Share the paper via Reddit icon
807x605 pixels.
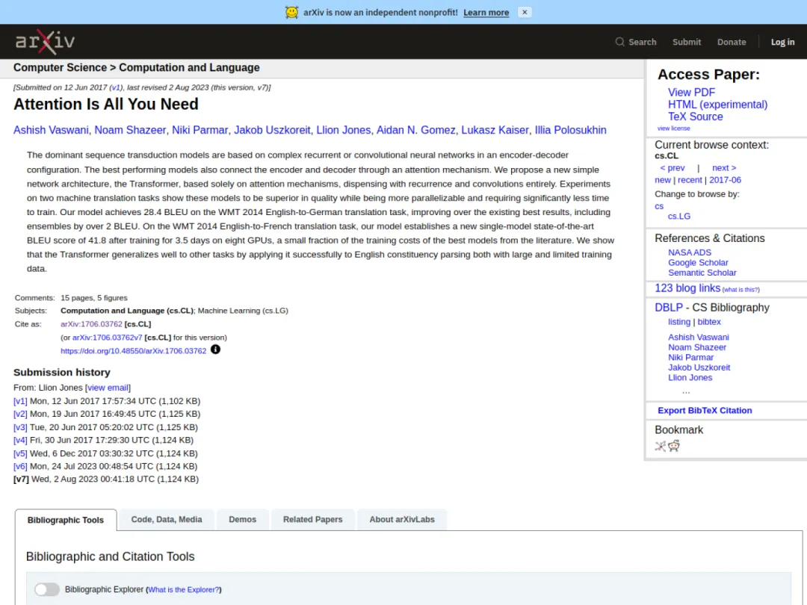[x=674, y=446]
